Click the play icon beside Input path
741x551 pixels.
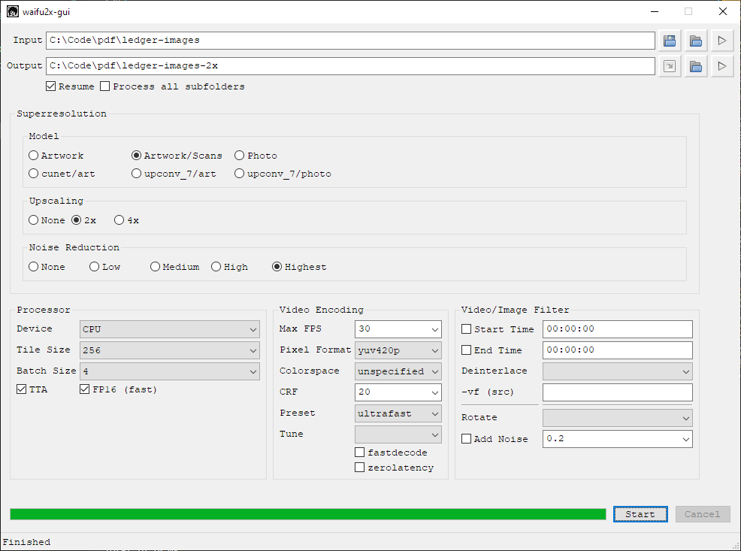click(722, 41)
